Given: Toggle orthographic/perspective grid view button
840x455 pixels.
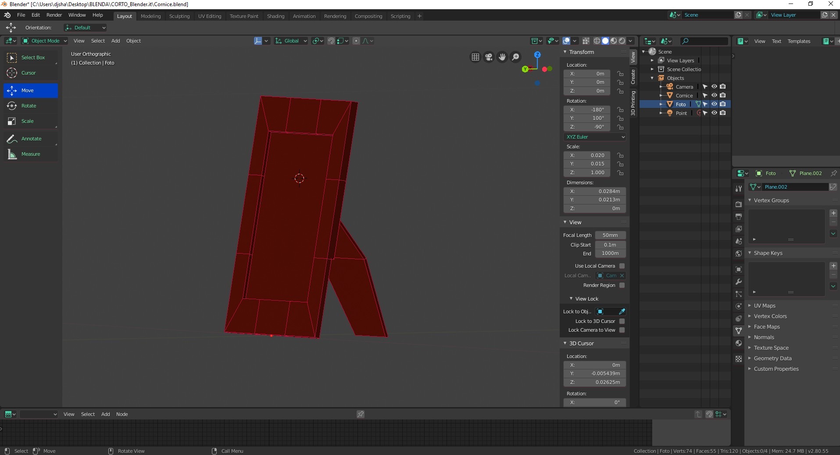Looking at the screenshot, I should click(475, 57).
